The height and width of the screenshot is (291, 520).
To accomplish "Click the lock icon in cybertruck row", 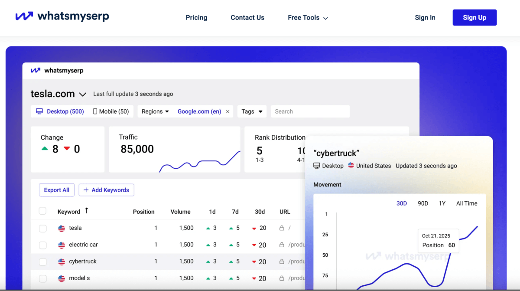I will (282, 262).
